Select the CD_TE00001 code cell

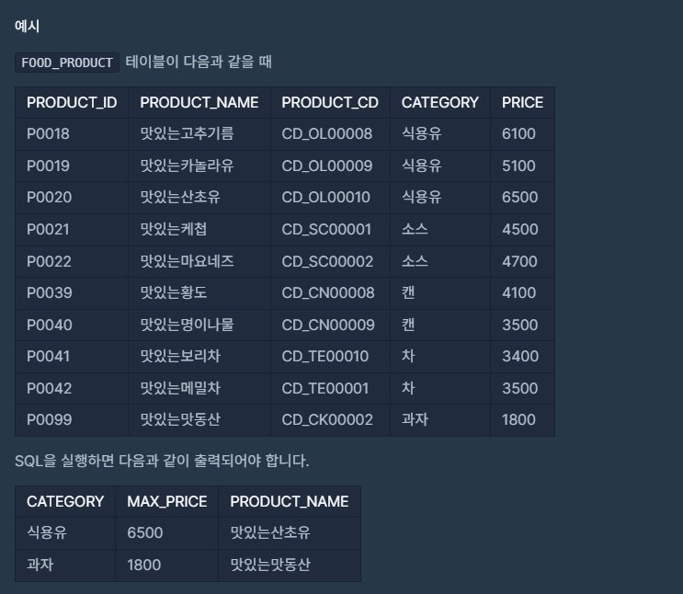click(x=330, y=388)
